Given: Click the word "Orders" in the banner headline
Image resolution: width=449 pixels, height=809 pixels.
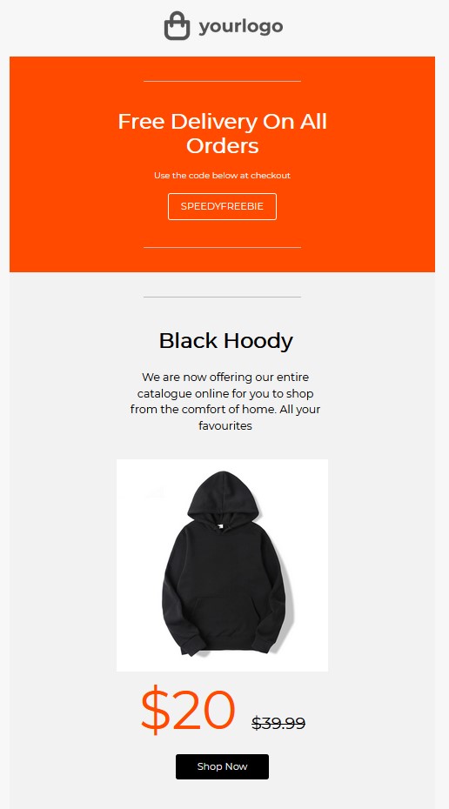Looking at the screenshot, I should click(x=223, y=146).
